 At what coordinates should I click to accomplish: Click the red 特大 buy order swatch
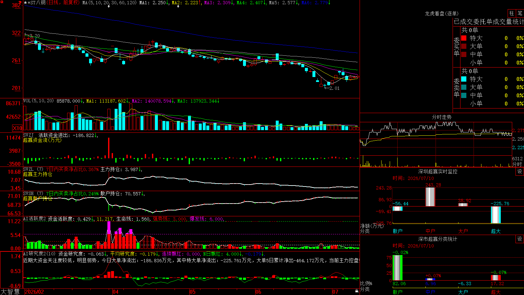(464, 38)
